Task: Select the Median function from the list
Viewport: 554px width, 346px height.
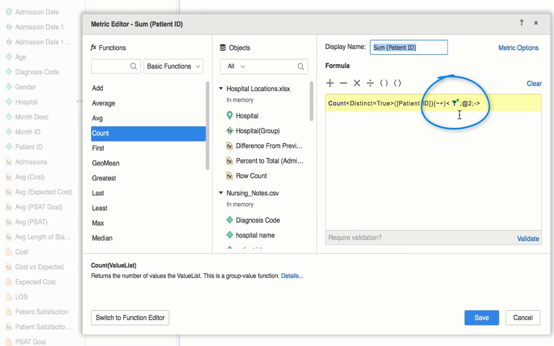Action: click(102, 238)
